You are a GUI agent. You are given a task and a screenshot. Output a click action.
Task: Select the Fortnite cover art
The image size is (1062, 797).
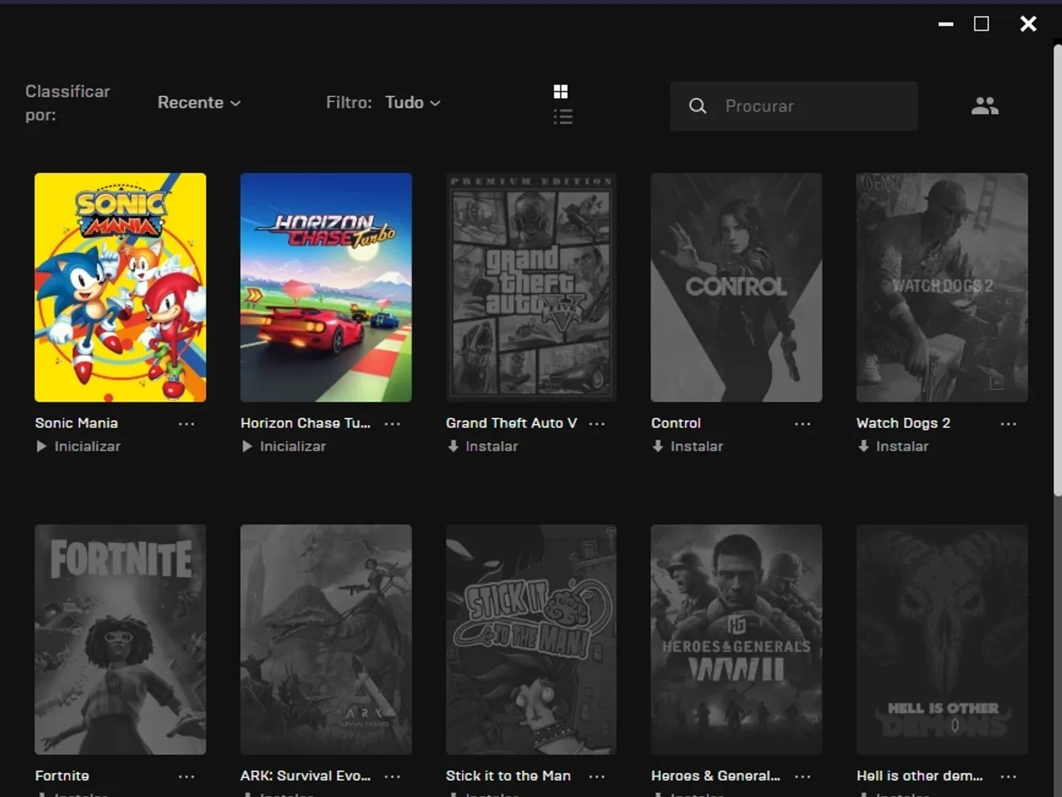point(120,639)
